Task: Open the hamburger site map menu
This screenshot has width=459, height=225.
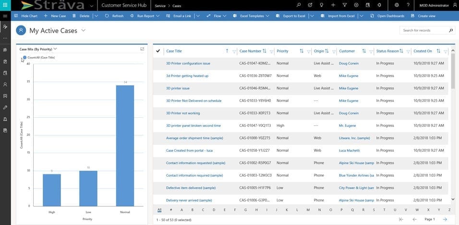Action: point(5,16)
